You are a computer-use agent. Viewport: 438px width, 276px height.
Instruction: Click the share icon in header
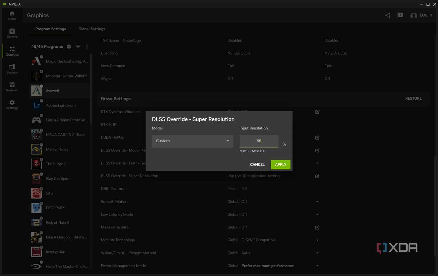click(x=388, y=15)
